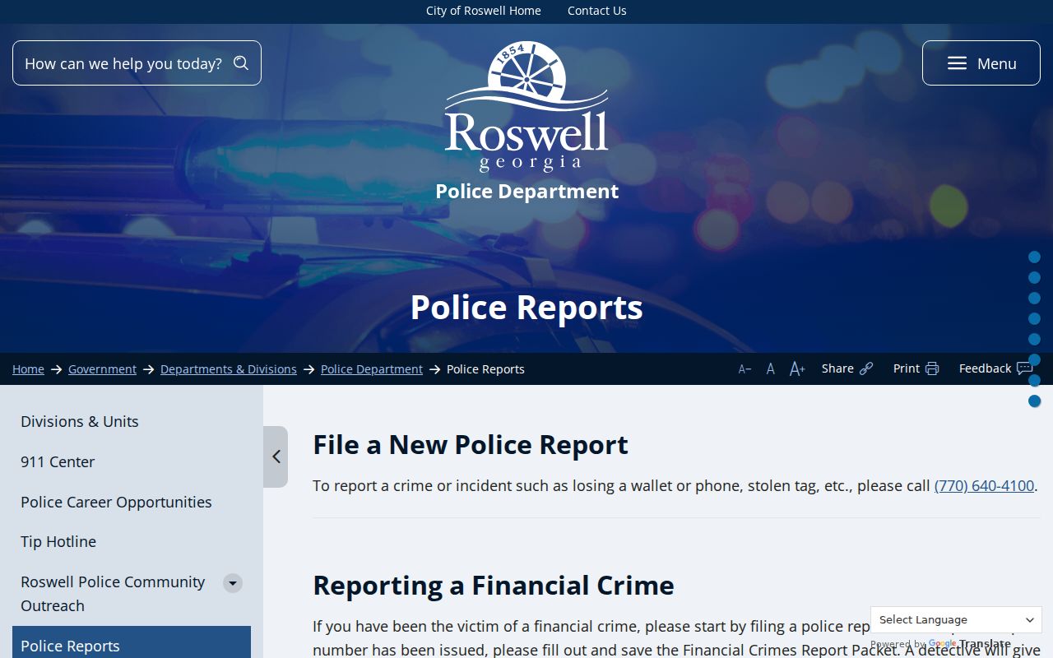This screenshot has height=658, width=1053.
Task: Select the highlighted Police Reports sidebar item
Action: pos(132,644)
